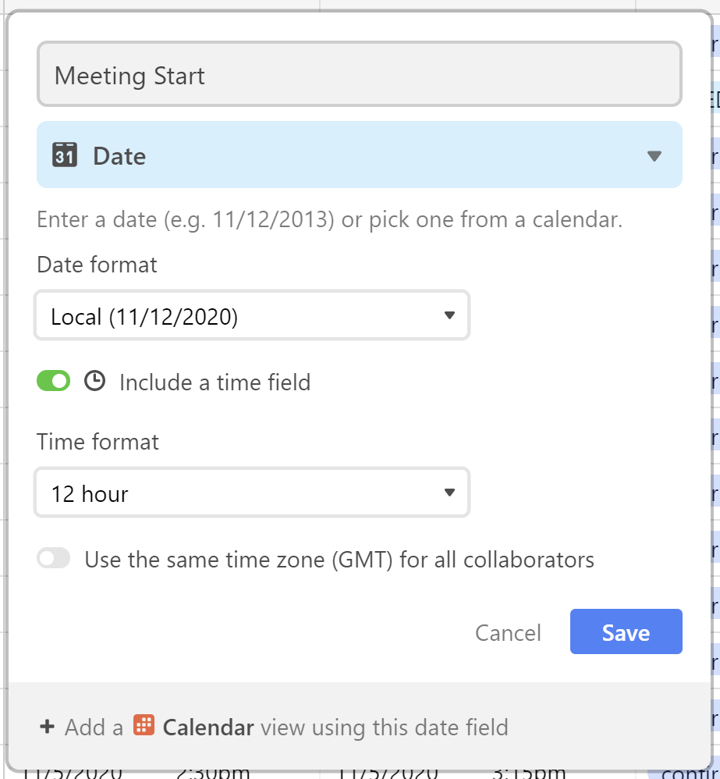Viewport: 720px width, 779px height.
Task: Disable the Include a time field switch
Action: click(x=54, y=381)
